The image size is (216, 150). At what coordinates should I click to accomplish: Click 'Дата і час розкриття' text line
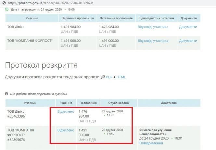(43, 9)
